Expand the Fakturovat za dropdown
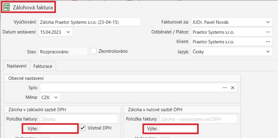The height and width of the screenshot is (138, 278). pos(268,22)
